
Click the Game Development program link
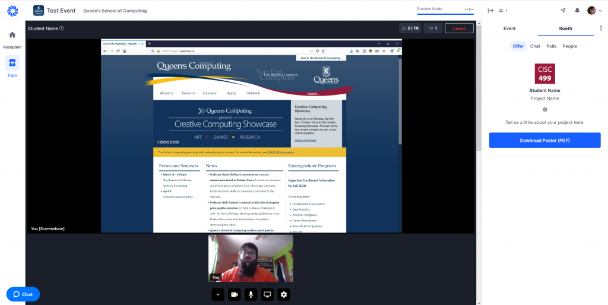tap(305, 221)
